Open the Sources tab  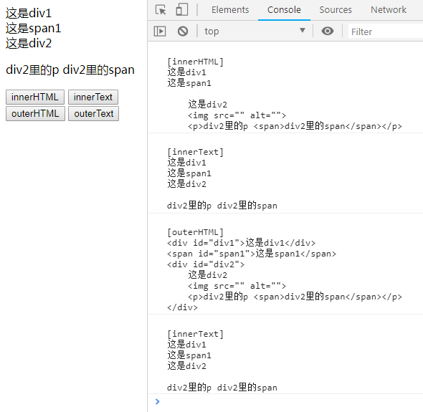(x=336, y=10)
